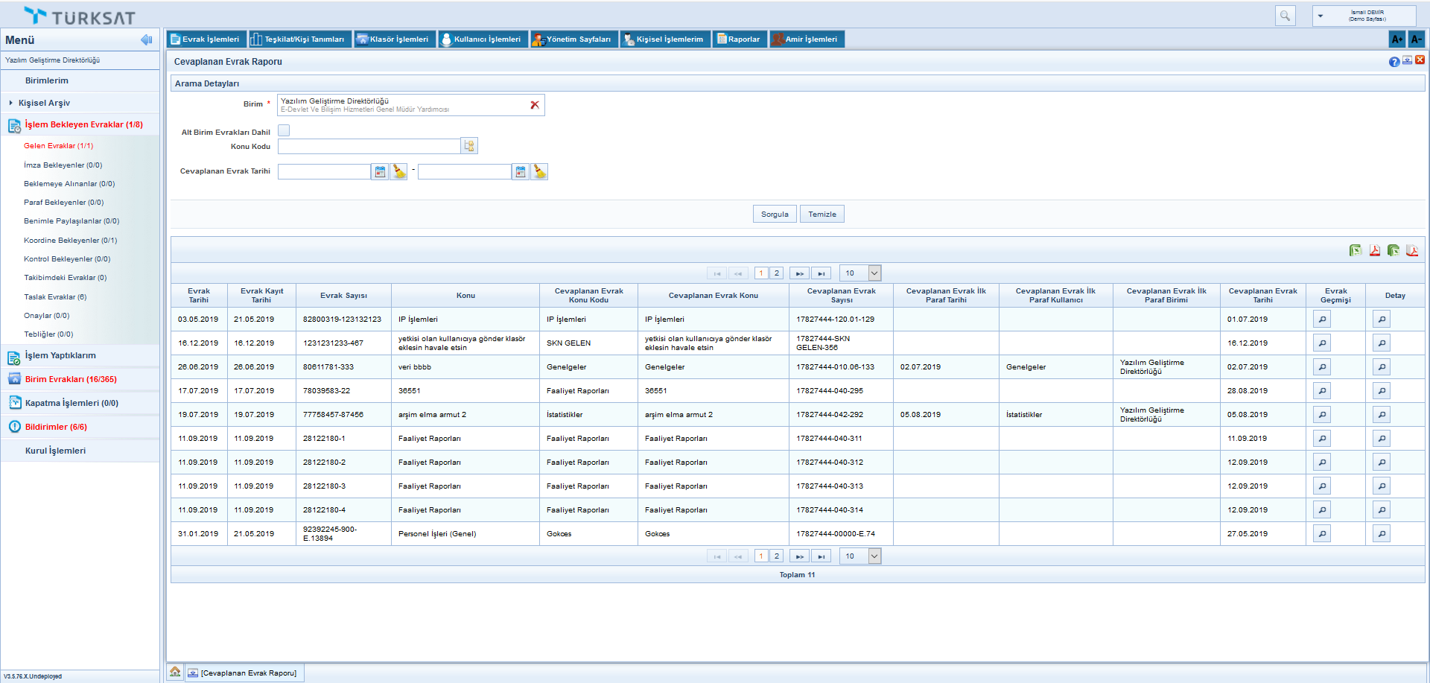Check Alt Birim Evrakları Dahil
Screen dimensions: 1430x683
coord(284,131)
